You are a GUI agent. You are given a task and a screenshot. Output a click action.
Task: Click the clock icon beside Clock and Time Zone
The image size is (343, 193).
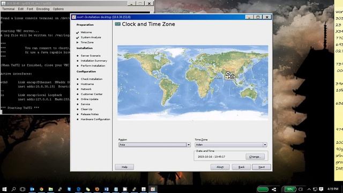click(118, 24)
